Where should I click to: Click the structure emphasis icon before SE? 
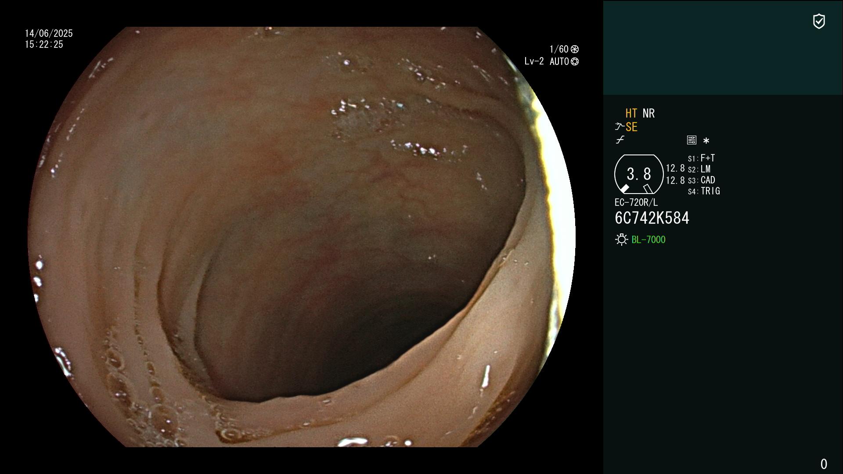pos(620,127)
